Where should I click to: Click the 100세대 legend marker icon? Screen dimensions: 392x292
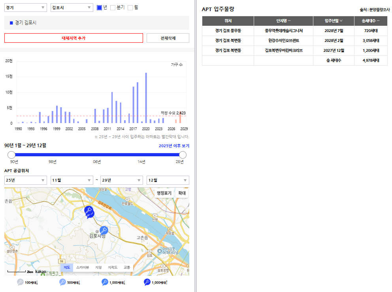click(x=20, y=282)
